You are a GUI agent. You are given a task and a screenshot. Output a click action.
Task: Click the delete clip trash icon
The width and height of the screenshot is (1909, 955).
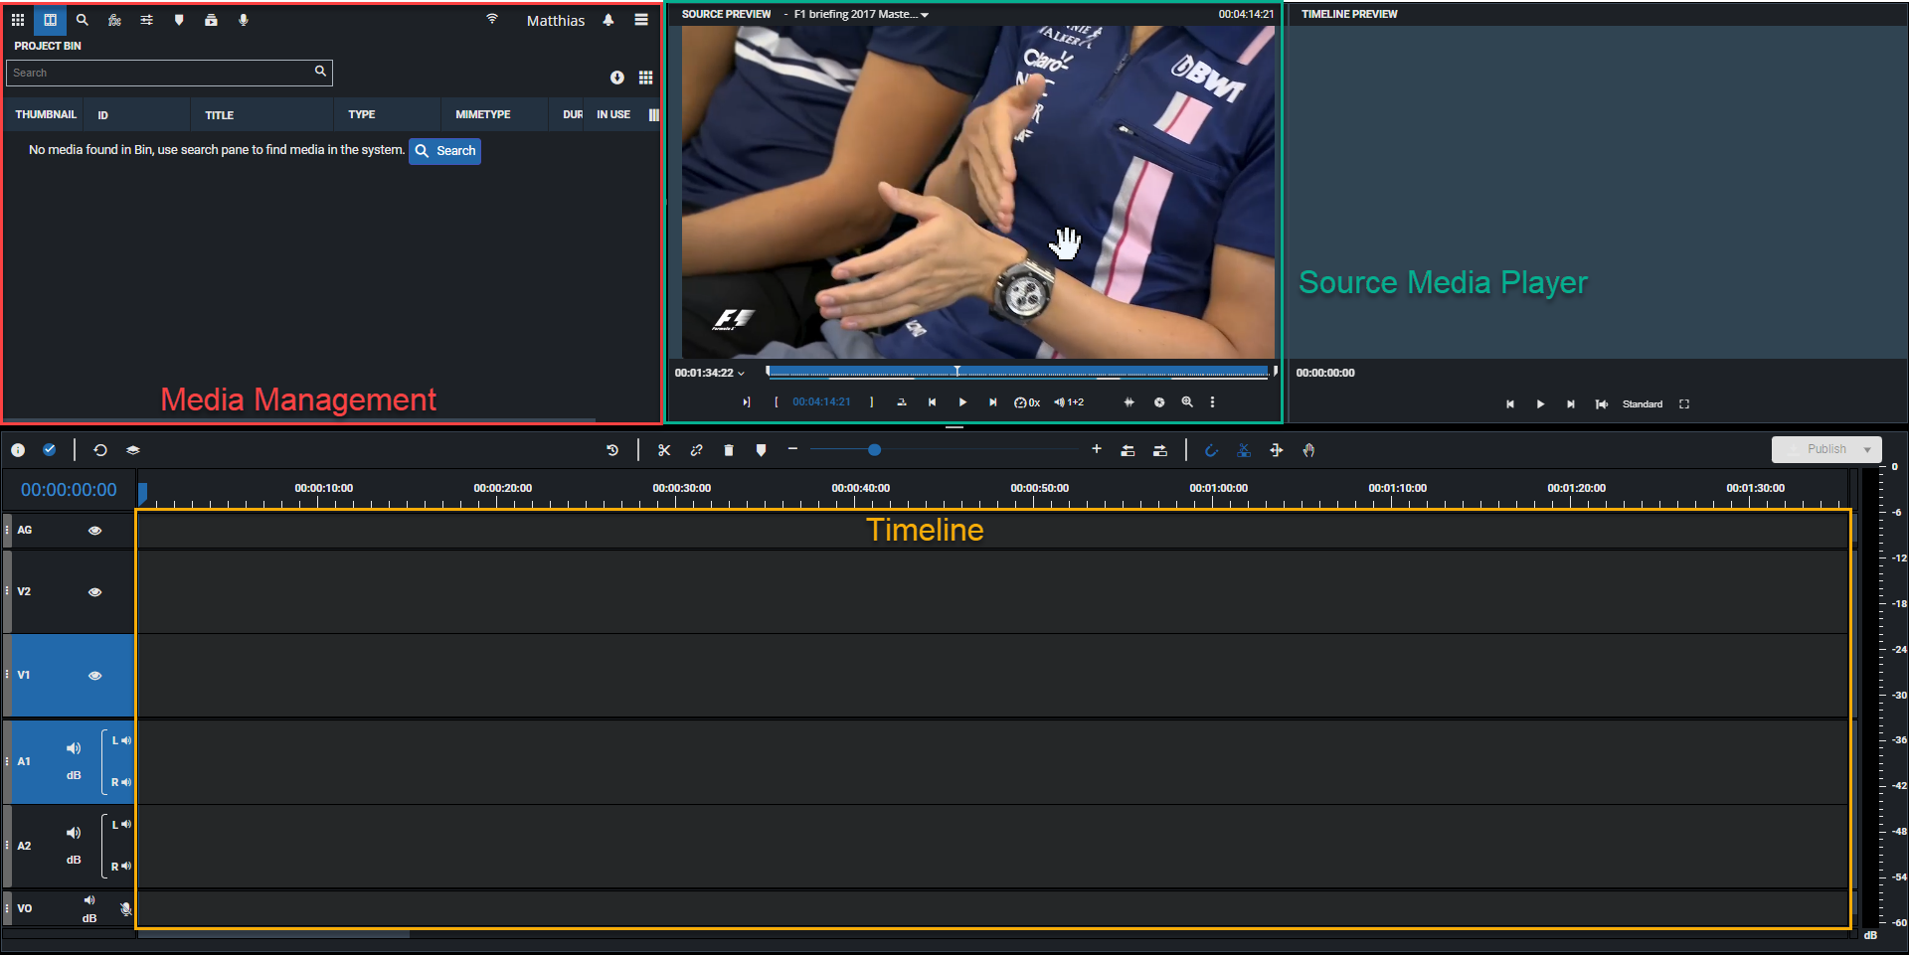(729, 450)
